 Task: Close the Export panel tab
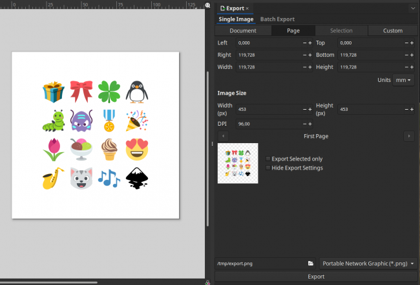pos(247,8)
